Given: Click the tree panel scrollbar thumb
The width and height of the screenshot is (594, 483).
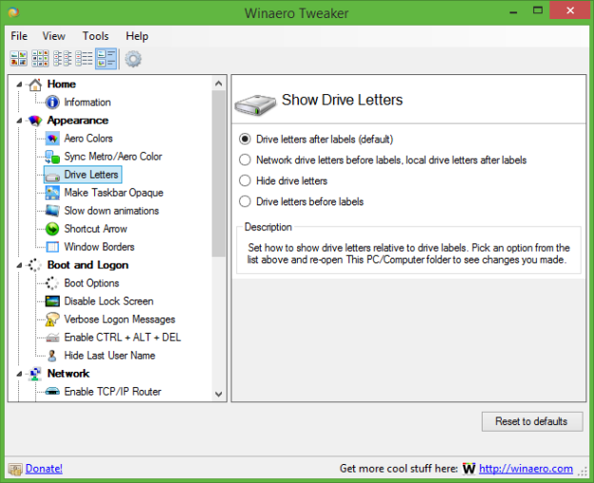Looking at the screenshot, I should coord(219,173).
